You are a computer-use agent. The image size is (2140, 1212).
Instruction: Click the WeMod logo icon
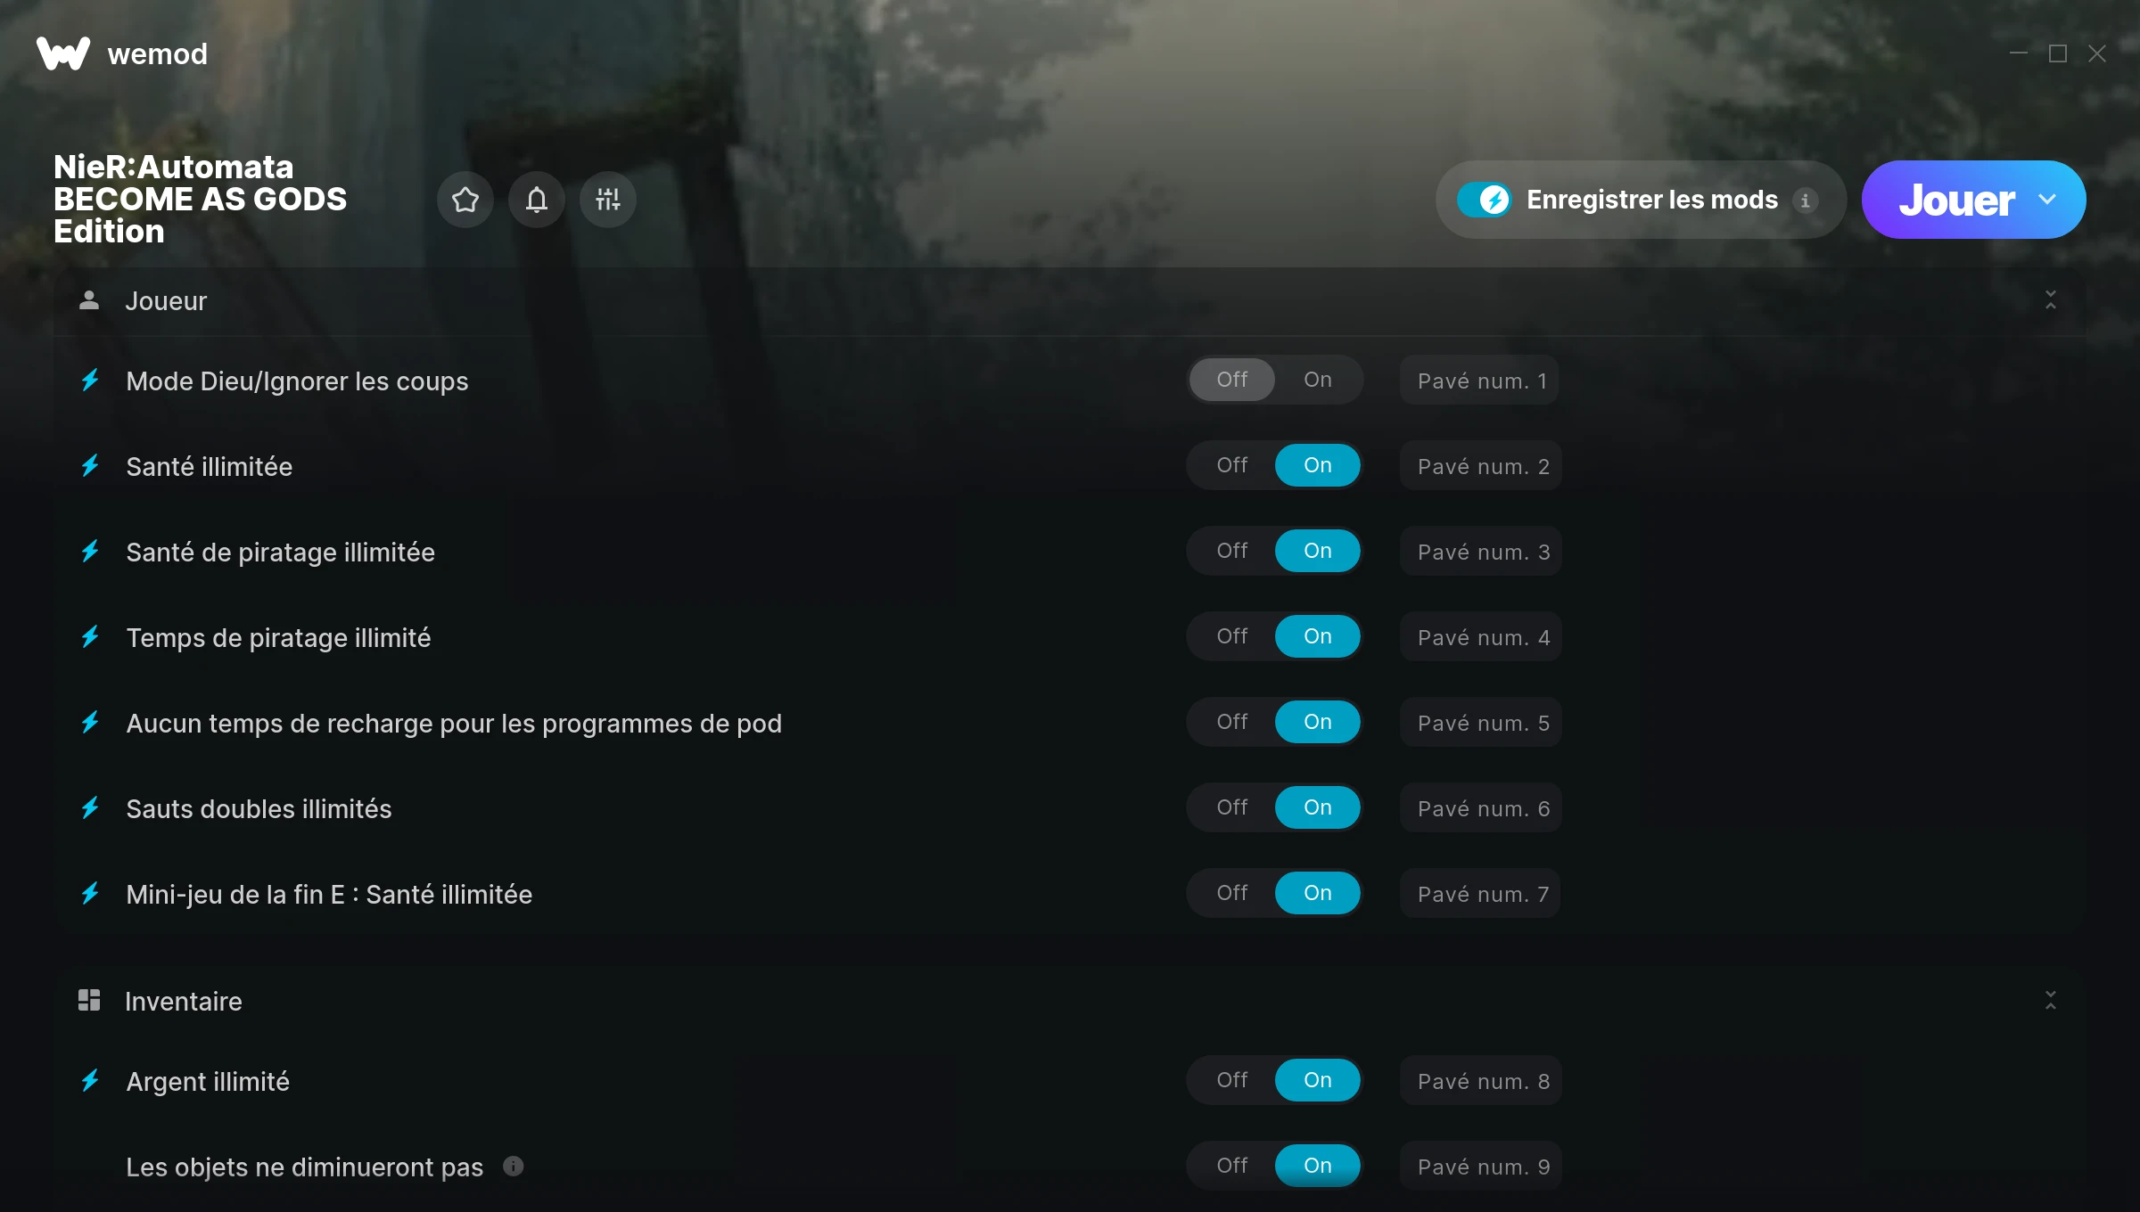62,53
